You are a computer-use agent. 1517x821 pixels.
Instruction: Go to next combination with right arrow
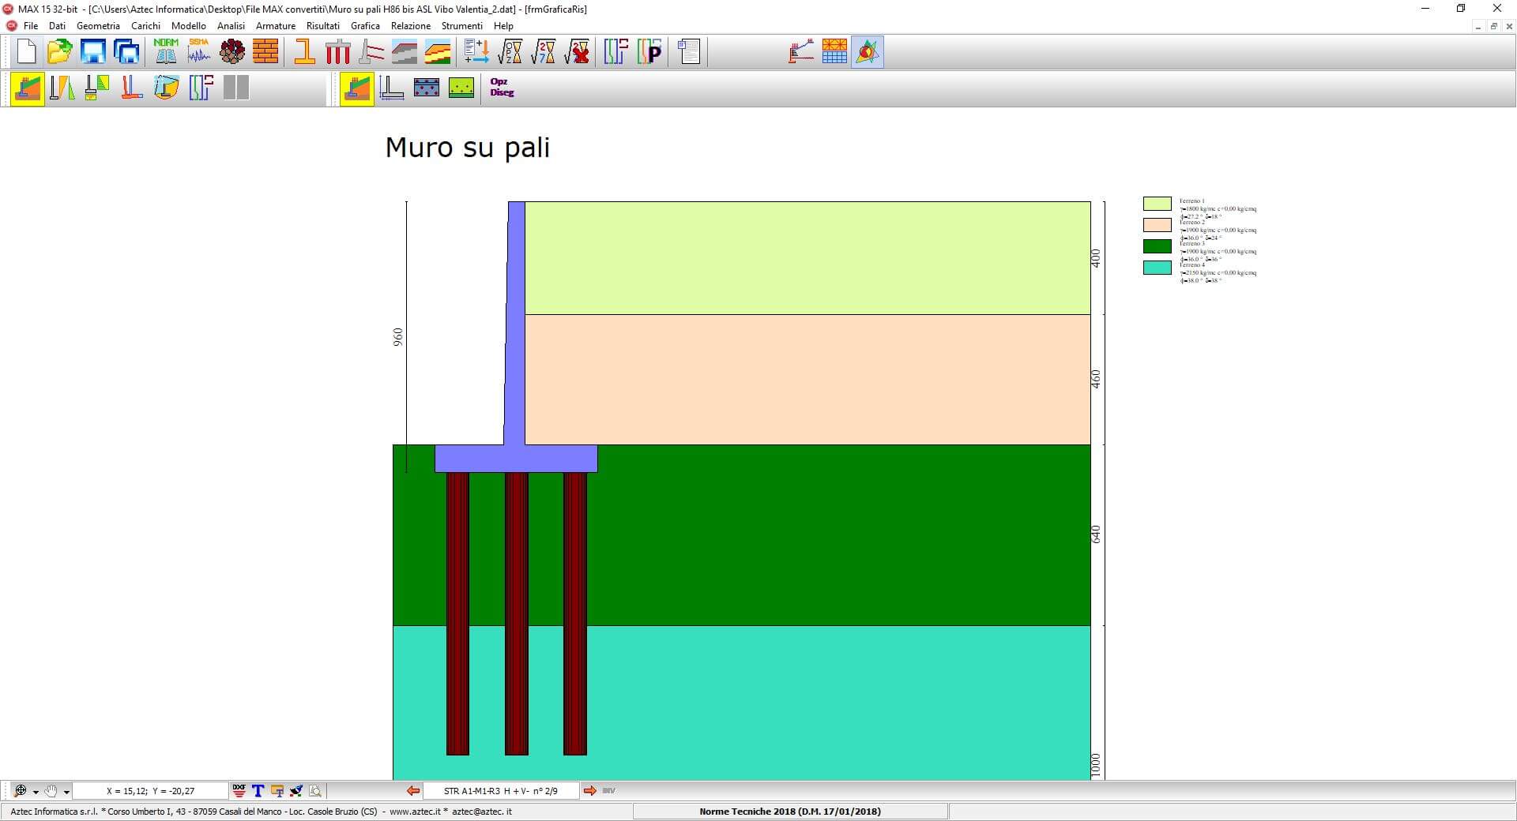[589, 791]
